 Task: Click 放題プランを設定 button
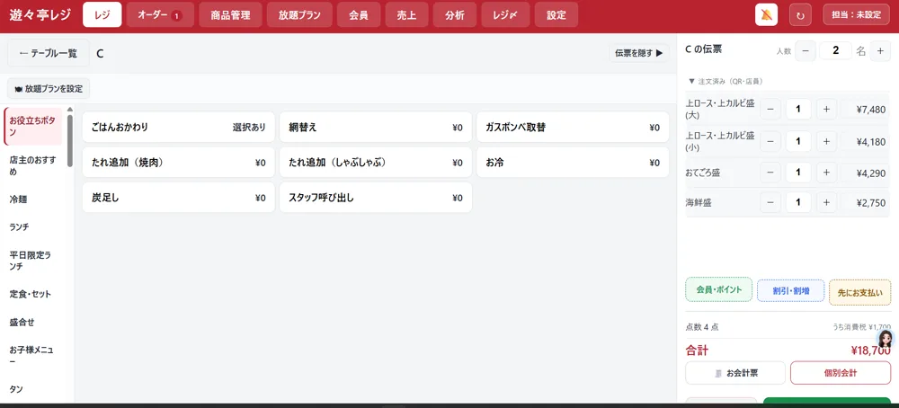pos(49,89)
